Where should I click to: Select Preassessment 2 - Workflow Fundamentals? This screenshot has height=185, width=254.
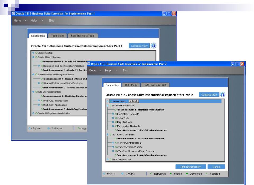pyautogui.click(x=140, y=138)
